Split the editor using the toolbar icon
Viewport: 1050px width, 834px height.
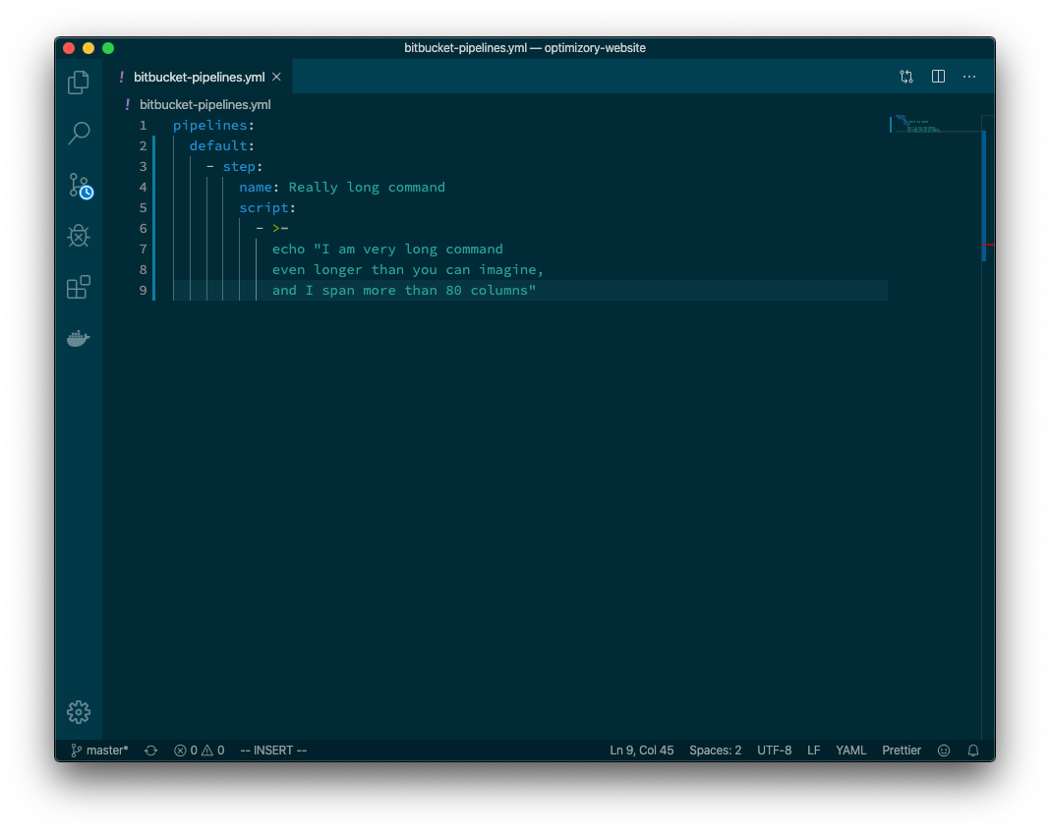(937, 76)
